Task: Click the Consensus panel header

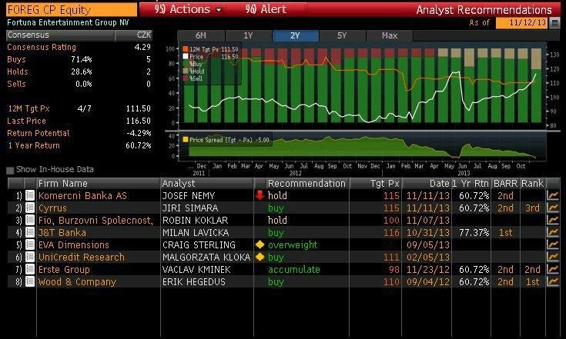Action: pos(79,35)
